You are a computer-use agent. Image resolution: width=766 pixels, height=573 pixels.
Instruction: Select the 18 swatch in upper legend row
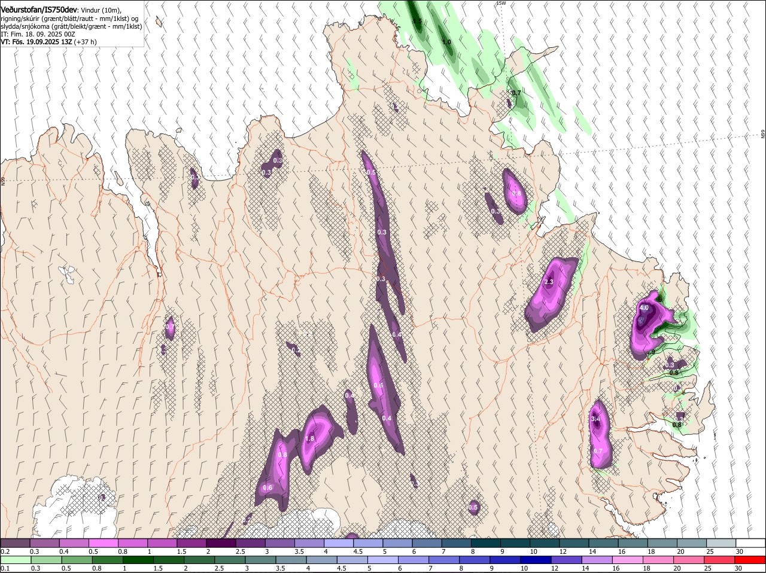tap(663, 542)
